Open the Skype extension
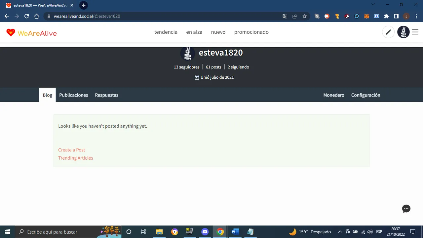The width and height of the screenshot is (423, 238). click(x=317, y=16)
